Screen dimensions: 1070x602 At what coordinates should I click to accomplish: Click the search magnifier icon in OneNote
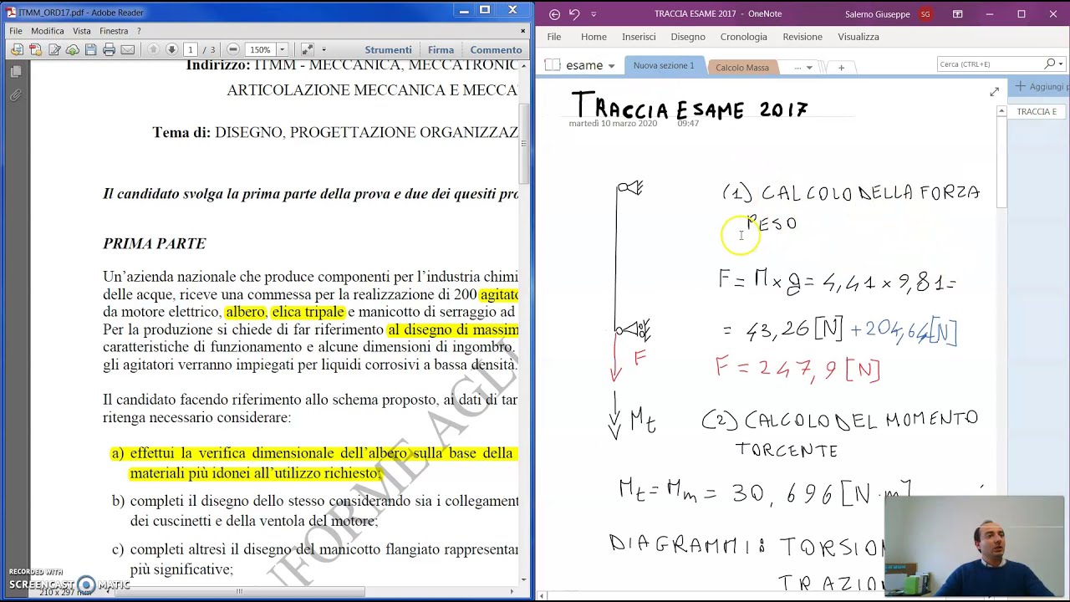coord(1050,64)
